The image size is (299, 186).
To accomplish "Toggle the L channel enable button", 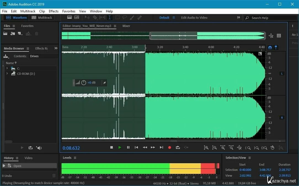I will tap(282, 73).
